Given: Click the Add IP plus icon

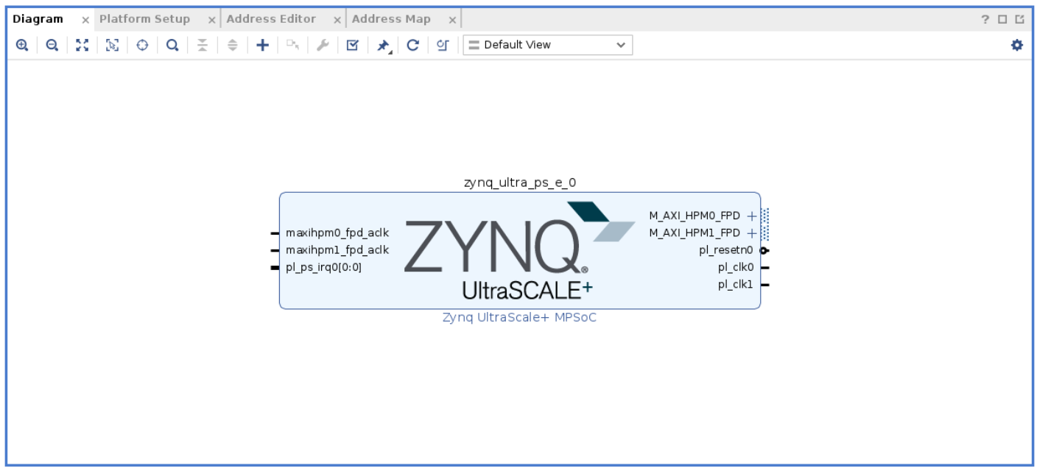Looking at the screenshot, I should point(262,45).
